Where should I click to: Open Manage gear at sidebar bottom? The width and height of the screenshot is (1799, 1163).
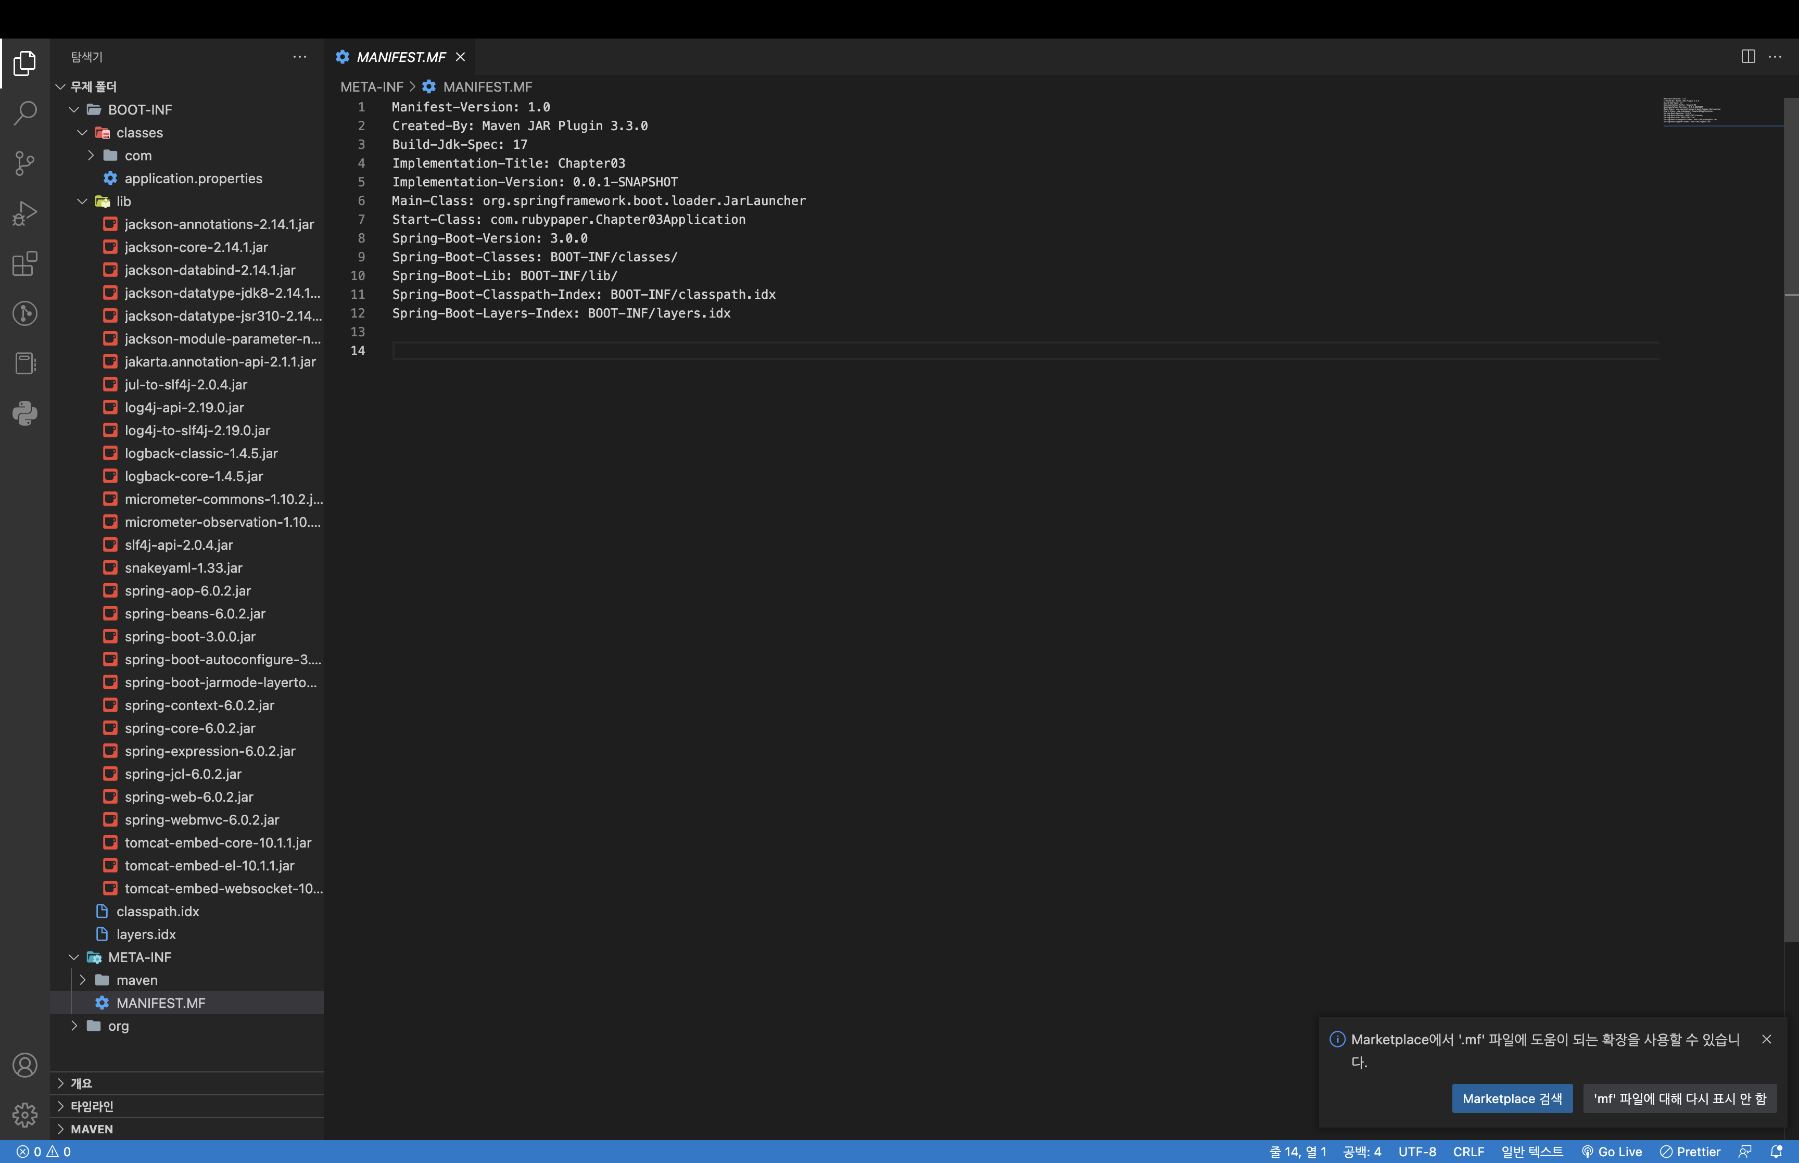[25, 1114]
